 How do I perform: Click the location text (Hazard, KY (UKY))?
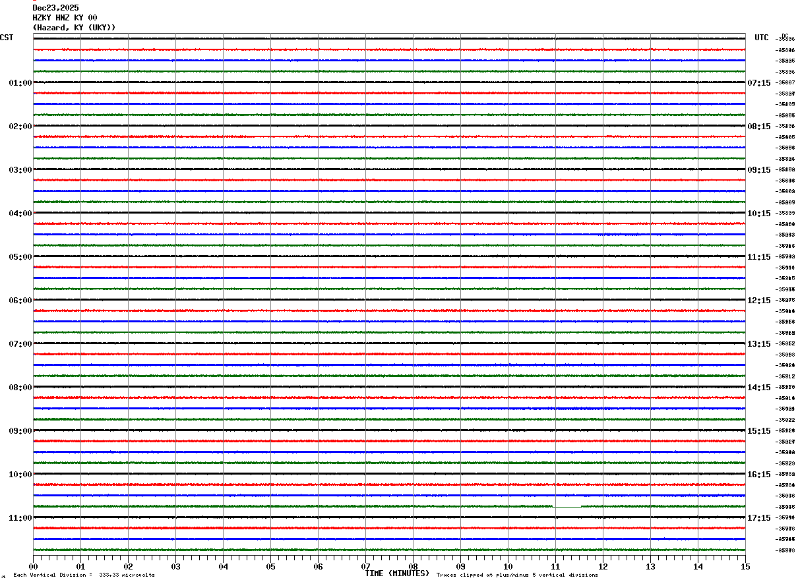click(x=74, y=28)
